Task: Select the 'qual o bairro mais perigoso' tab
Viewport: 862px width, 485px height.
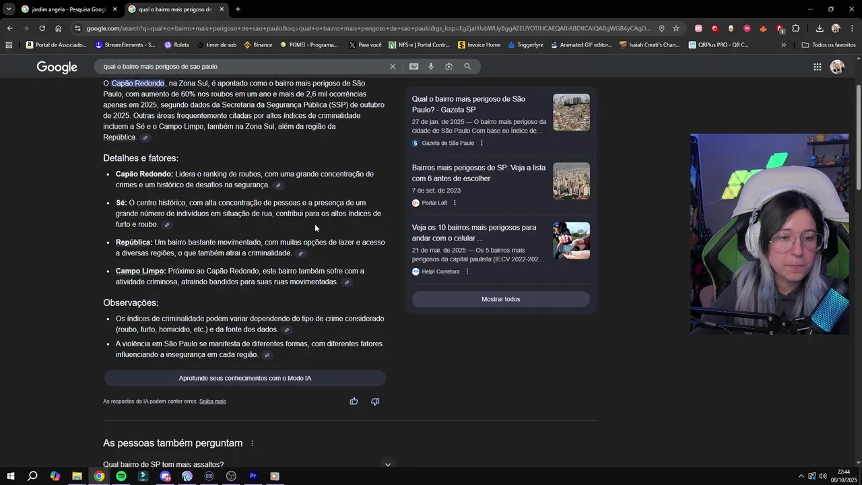Action: coord(175,9)
